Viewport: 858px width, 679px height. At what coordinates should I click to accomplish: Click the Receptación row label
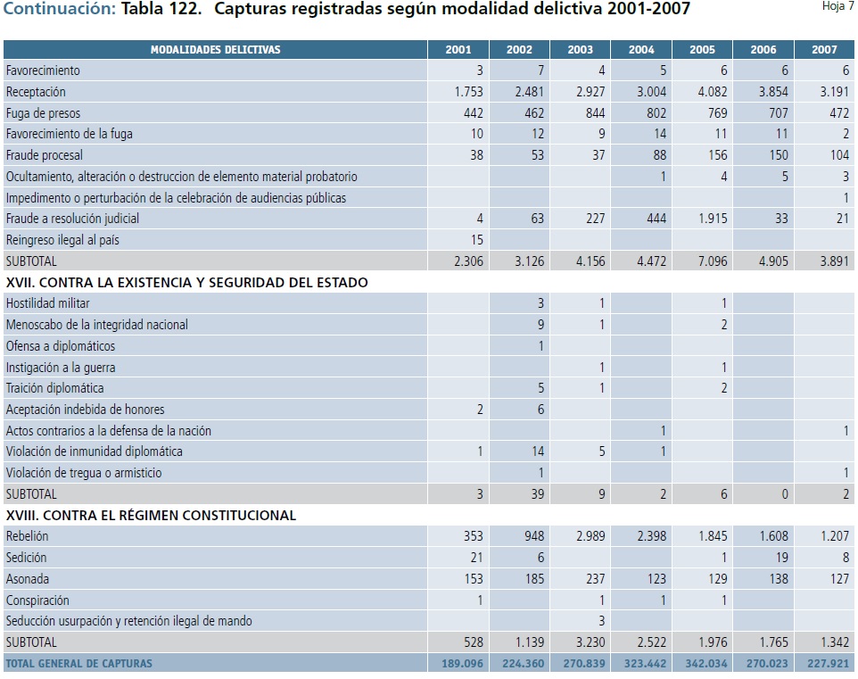click(x=36, y=92)
